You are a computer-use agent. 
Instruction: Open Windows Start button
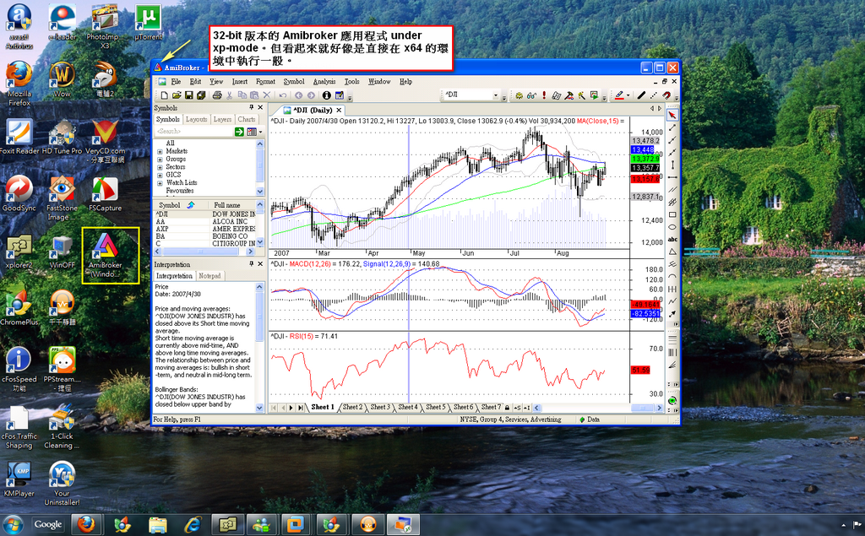[x=13, y=524]
